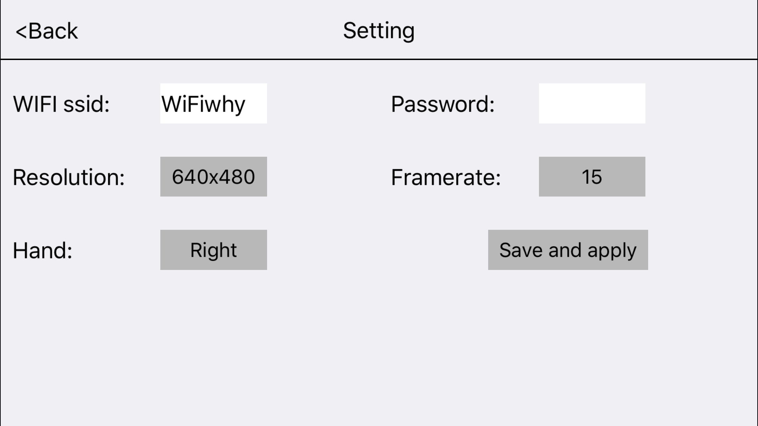Viewport: 758px width, 426px height.
Task: Go back using the <Back button
Action: point(47,31)
